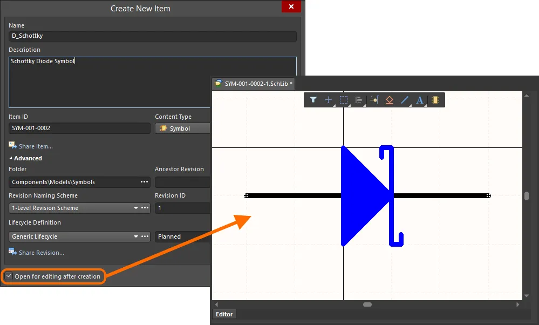Select the Add (plus) tool in the toolbar
The height and width of the screenshot is (325, 539).
[328, 100]
